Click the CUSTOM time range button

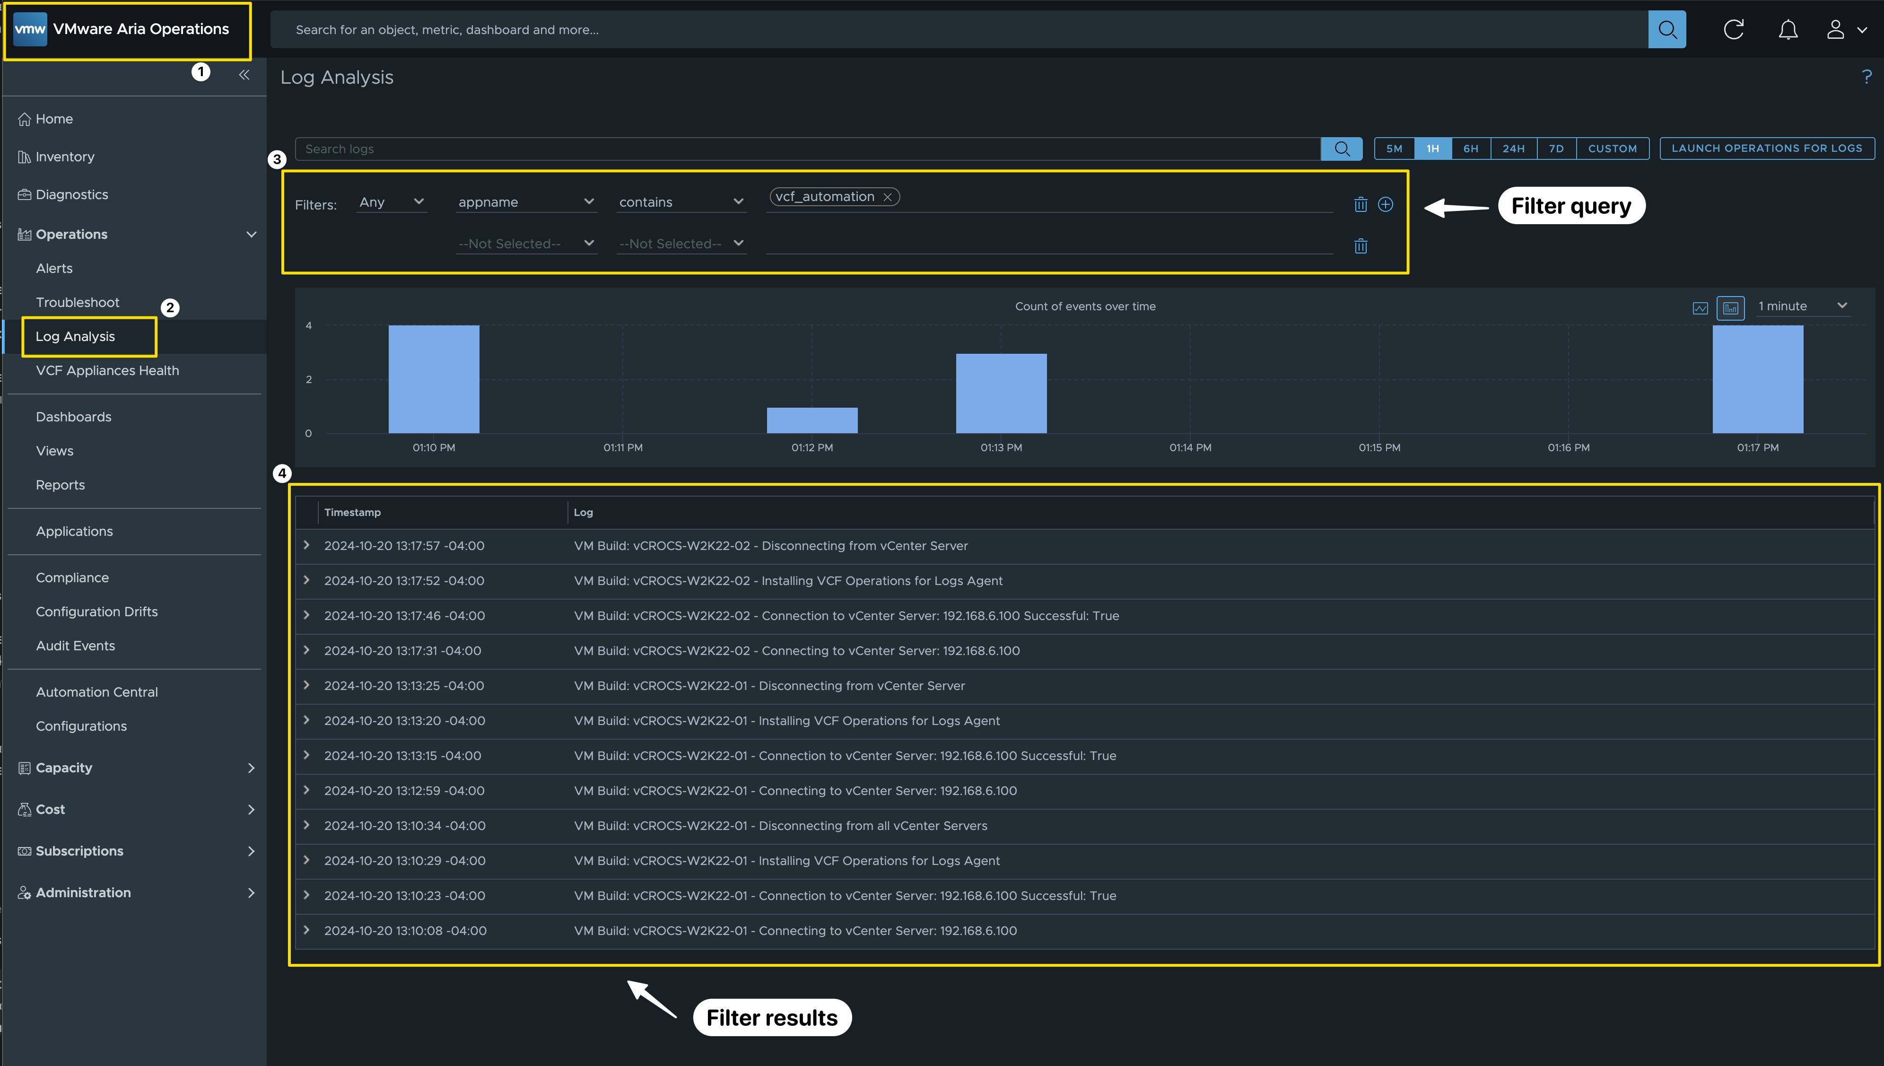coord(1612,149)
